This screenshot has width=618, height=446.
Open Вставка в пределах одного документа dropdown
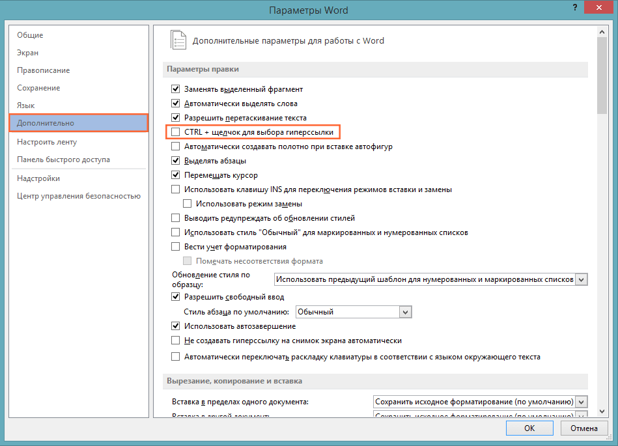pyautogui.click(x=480, y=402)
